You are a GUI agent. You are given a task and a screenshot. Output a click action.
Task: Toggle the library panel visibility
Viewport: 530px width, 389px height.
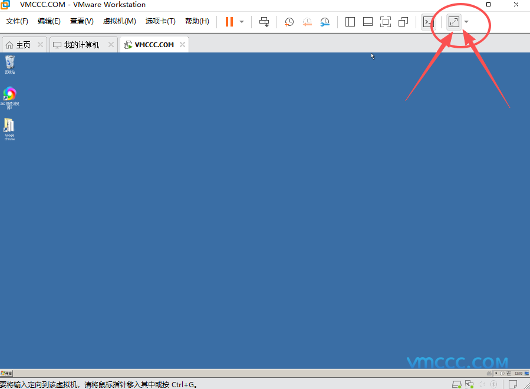click(x=350, y=22)
